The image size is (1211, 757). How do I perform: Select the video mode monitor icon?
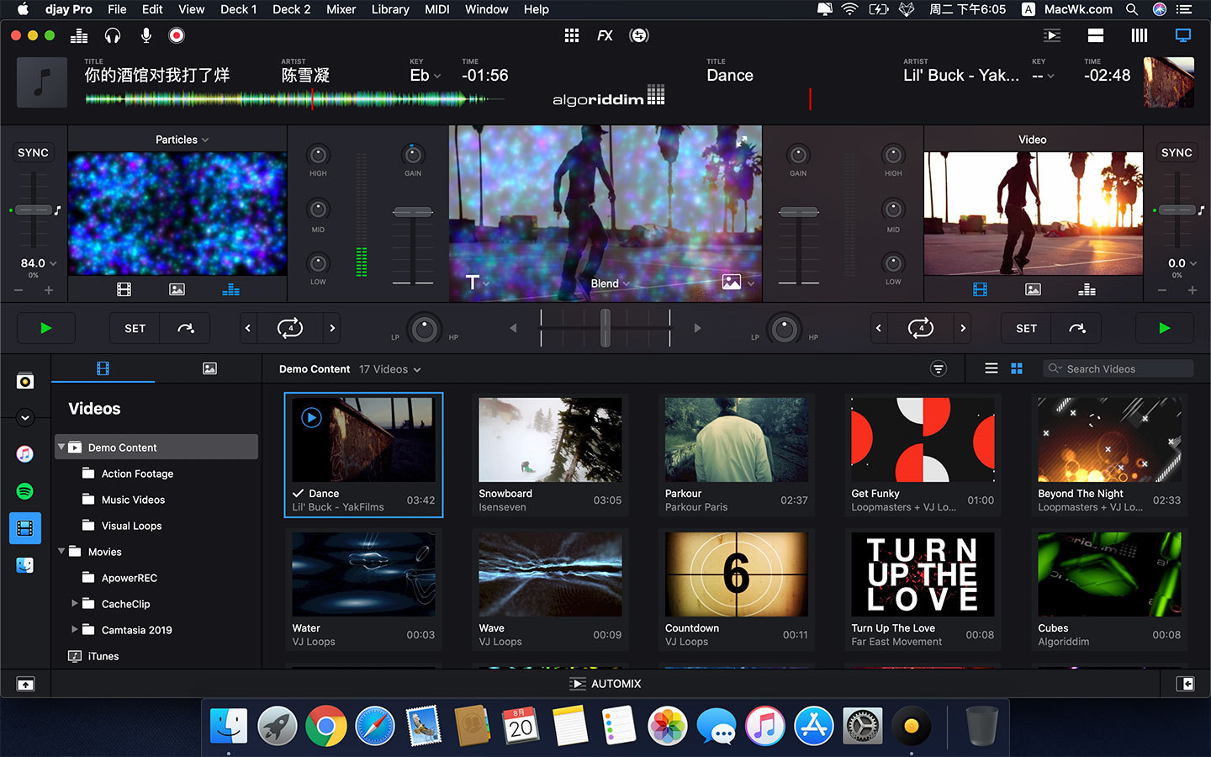point(1183,35)
